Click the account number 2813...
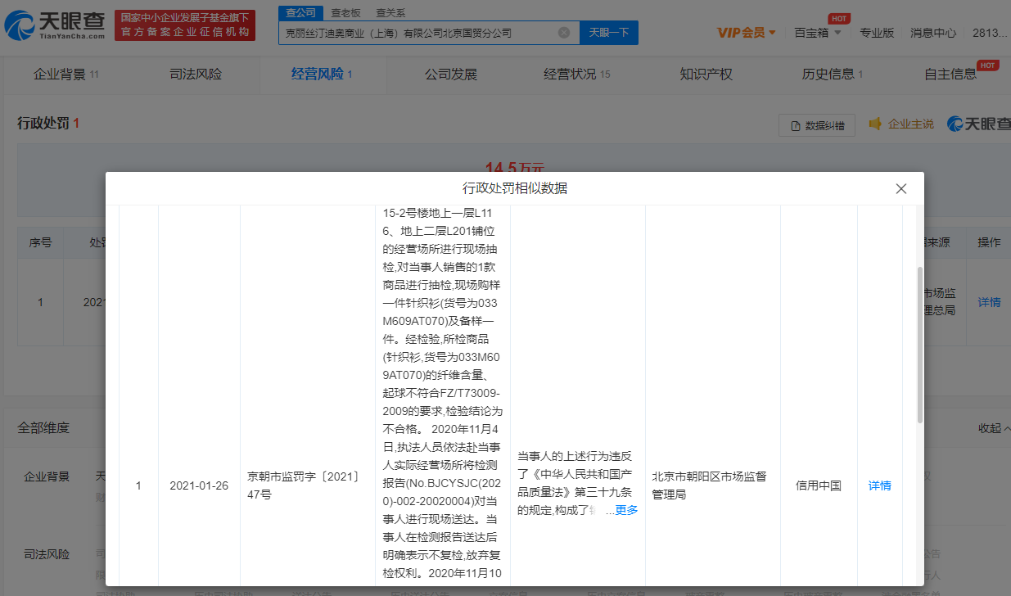The image size is (1011, 596). [991, 33]
